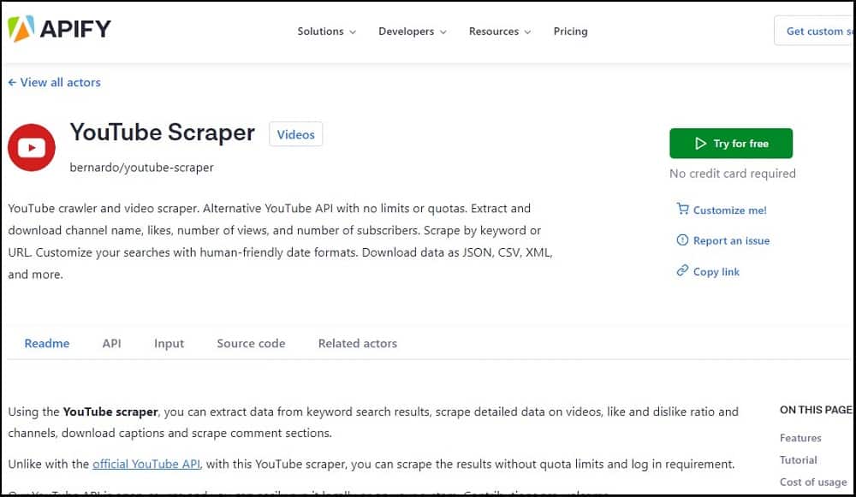Open the Related actors tab
This screenshot has width=856, height=497.
pyautogui.click(x=358, y=343)
